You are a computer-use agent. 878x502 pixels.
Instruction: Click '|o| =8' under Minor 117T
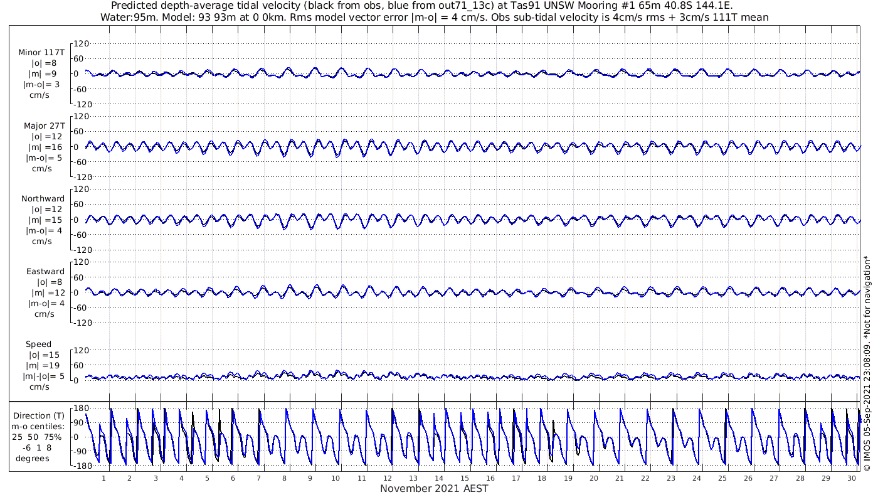pyautogui.click(x=44, y=63)
